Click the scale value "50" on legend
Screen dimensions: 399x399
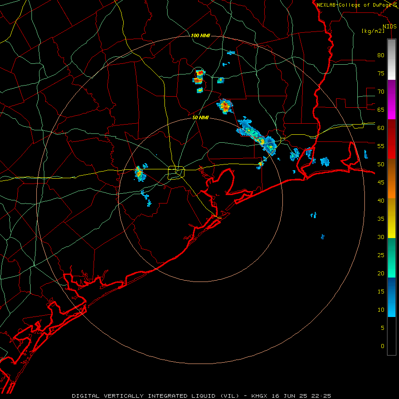(x=381, y=164)
